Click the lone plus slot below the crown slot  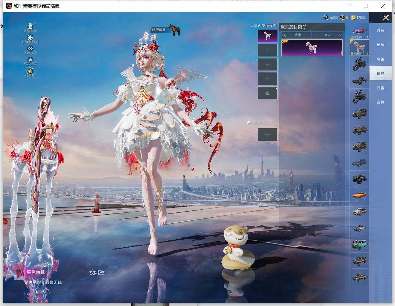[x=267, y=135]
